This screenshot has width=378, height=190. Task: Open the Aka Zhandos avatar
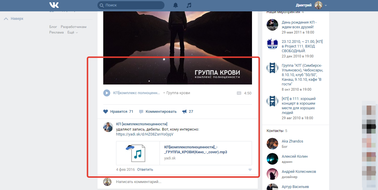point(272,144)
